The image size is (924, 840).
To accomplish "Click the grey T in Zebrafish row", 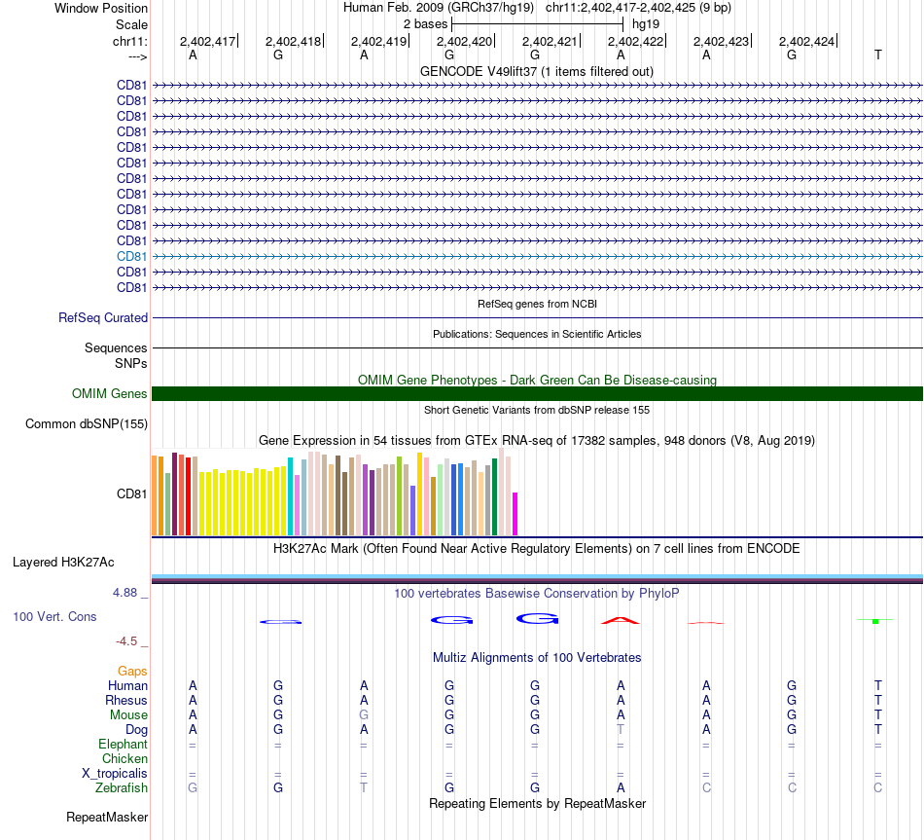I will (364, 787).
